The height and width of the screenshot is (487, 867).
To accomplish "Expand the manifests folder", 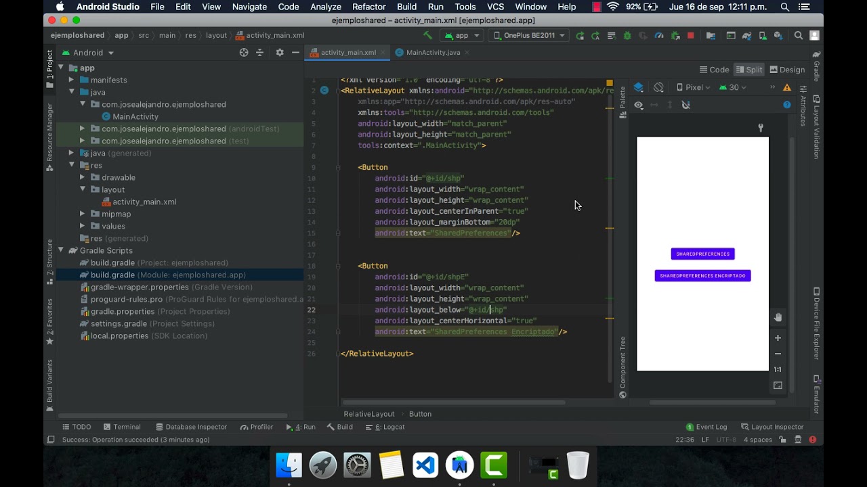I will (x=71, y=80).
